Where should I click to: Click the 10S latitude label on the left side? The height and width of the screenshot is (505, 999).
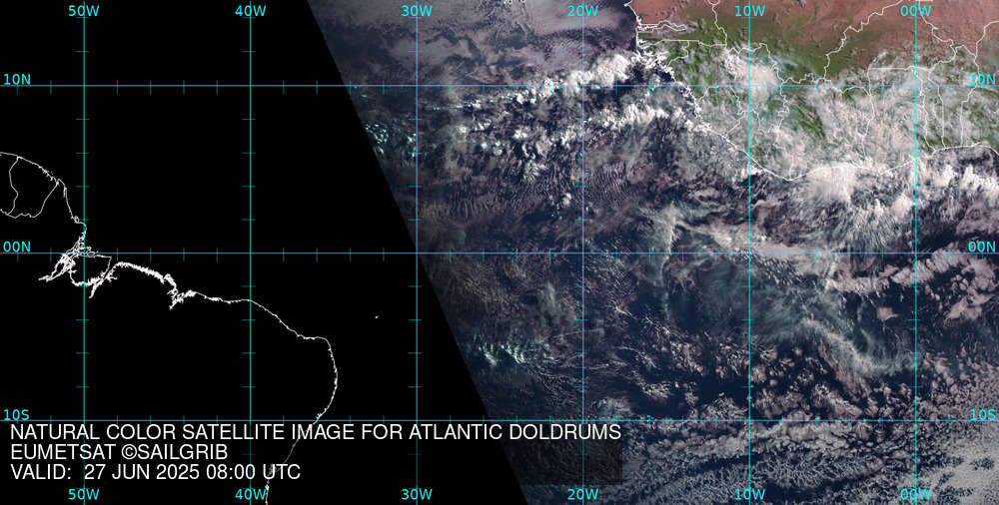[17, 414]
